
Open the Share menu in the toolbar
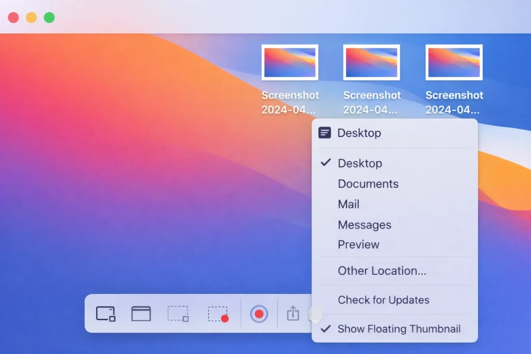click(x=293, y=314)
